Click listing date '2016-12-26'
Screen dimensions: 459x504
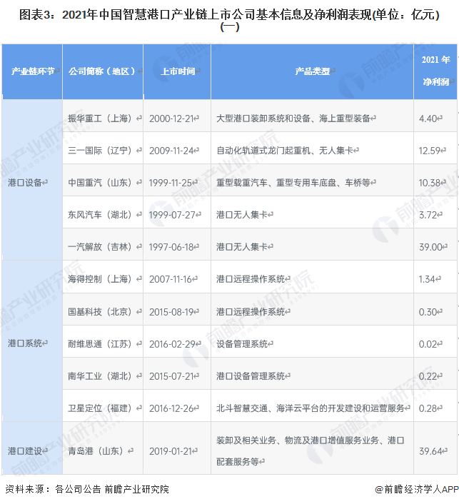point(171,408)
